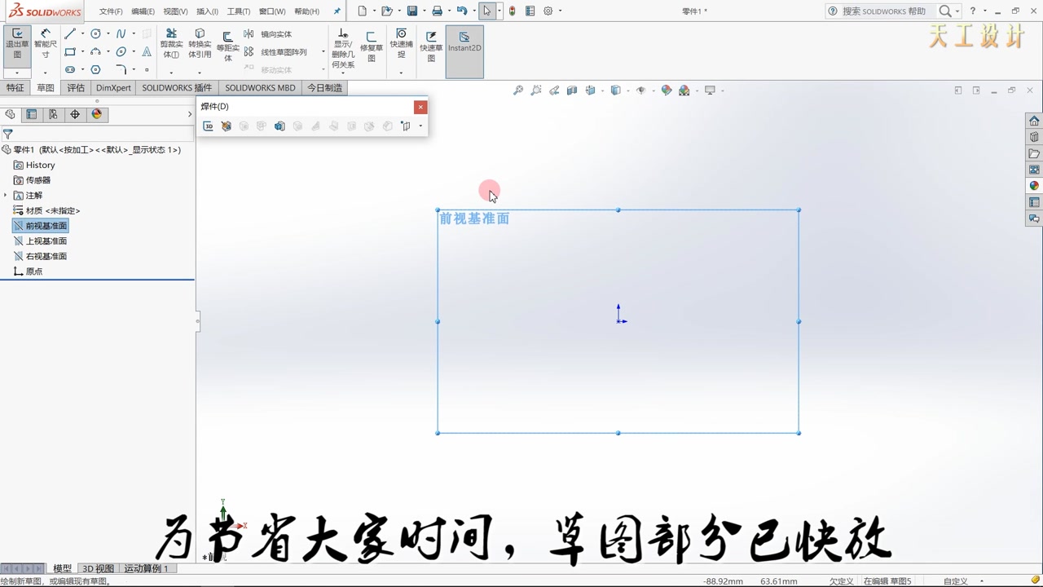Click the Rebuild traffic light icon
This screenshot has width=1043, height=587.
tap(513, 11)
